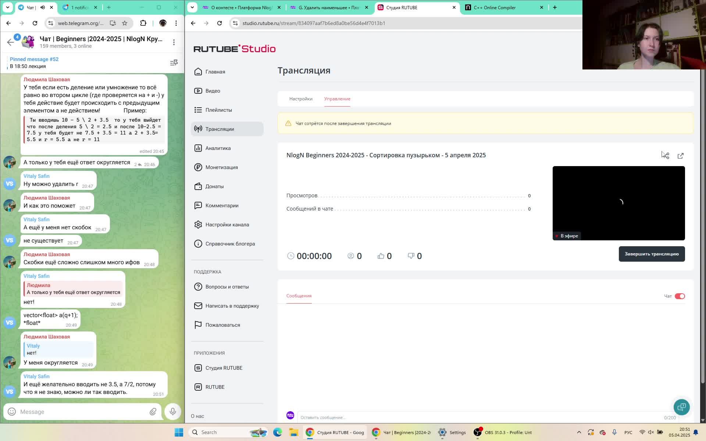The width and height of the screenshot is (706, 441).
Task: Click the share stream icon above the player
Action: [666, 155]
